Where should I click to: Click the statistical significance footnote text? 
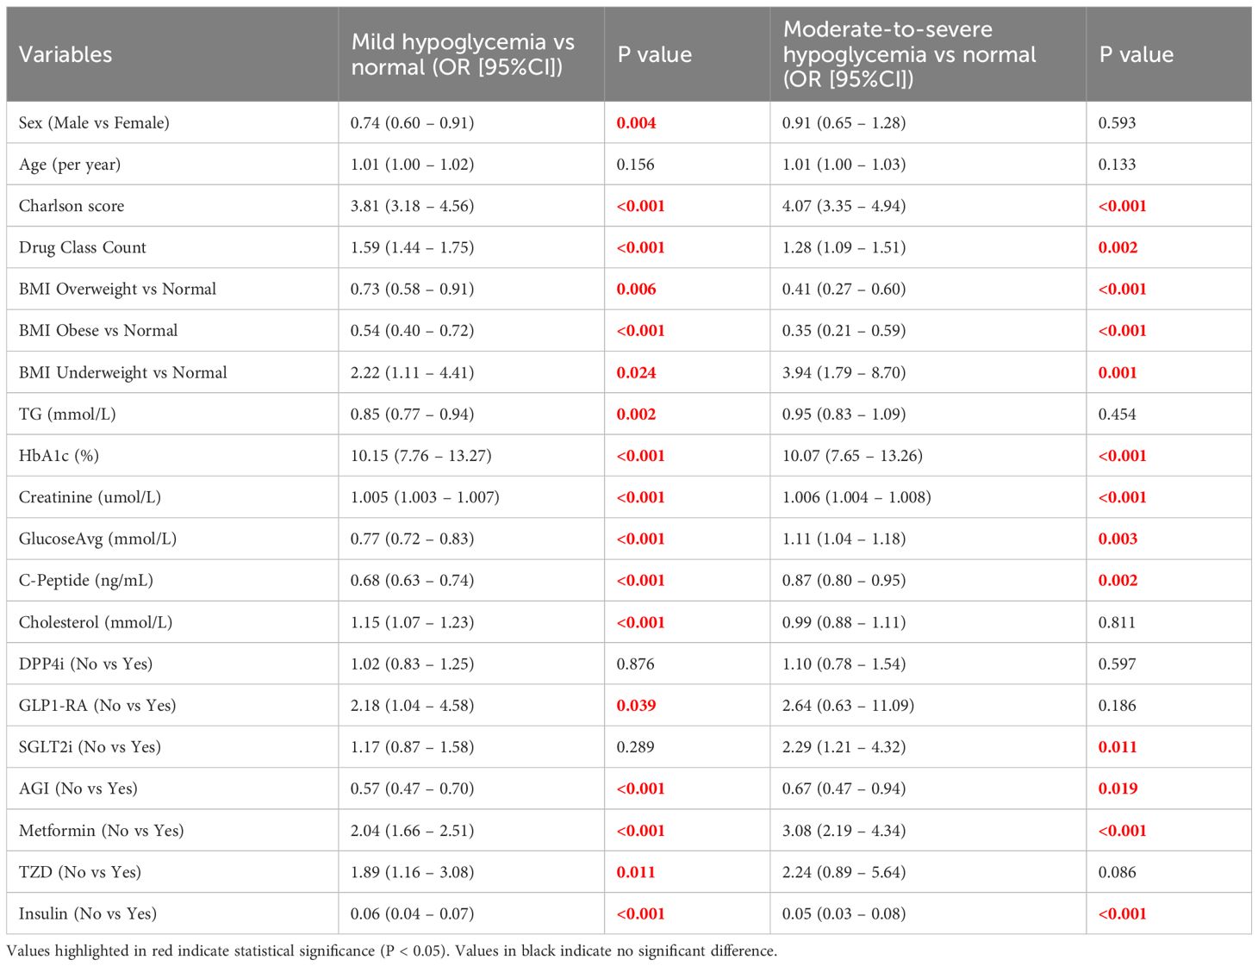[391, 951]
